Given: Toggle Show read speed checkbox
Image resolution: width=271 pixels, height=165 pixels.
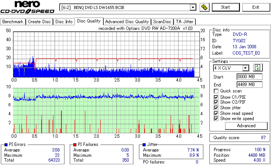Looking at the screenshot, I should click(216, 113).
